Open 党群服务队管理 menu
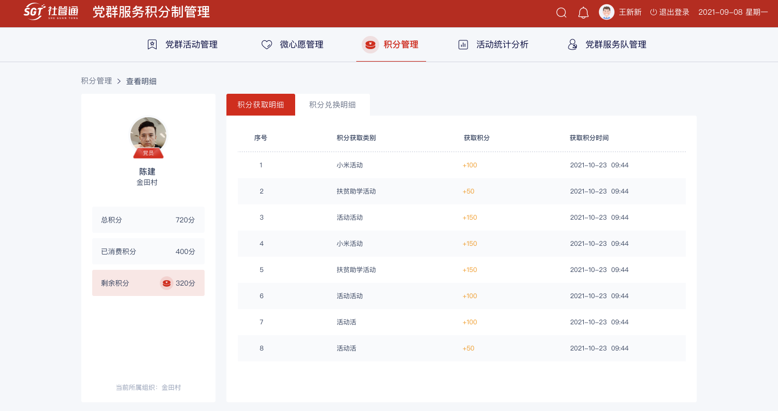The image size is (778, 411). pos(607,45)
